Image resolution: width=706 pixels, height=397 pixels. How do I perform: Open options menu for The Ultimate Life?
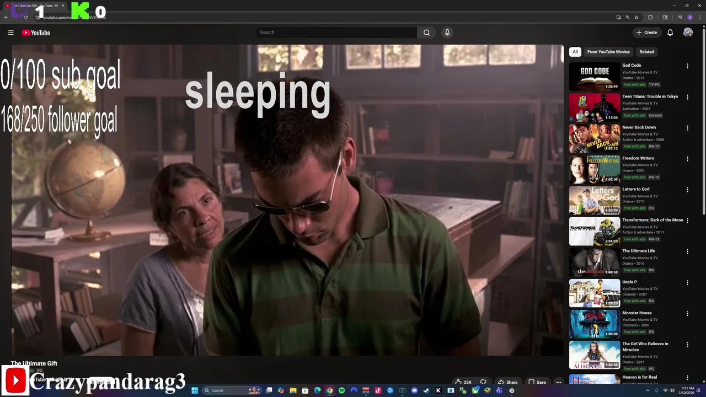[687, 251]
